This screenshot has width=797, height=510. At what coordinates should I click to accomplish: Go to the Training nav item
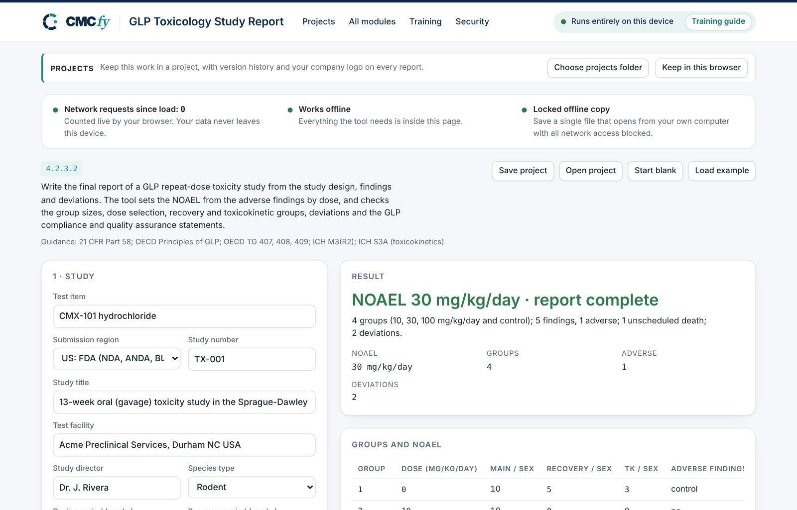click(x=425, y=21)
